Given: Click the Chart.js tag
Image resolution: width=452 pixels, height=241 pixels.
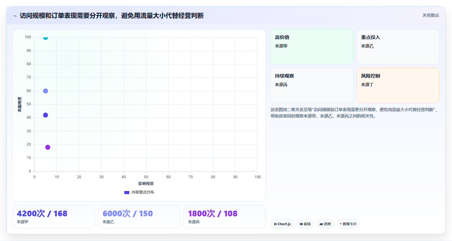Looking at the screenshot, I should tap(282, 224).
